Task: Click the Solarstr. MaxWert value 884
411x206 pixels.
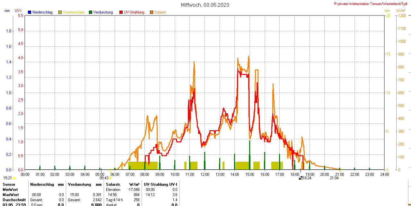Action: 136,195
